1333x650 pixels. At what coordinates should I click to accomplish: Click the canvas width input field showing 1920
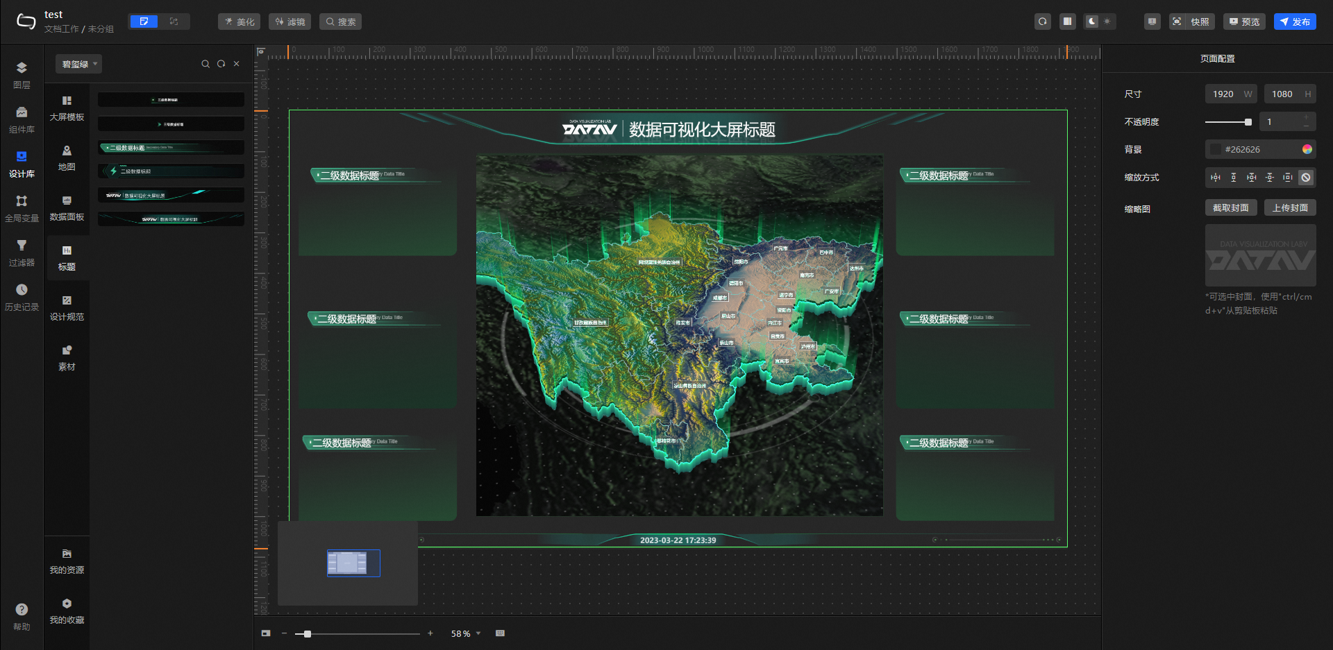(x=1223, y=94)
